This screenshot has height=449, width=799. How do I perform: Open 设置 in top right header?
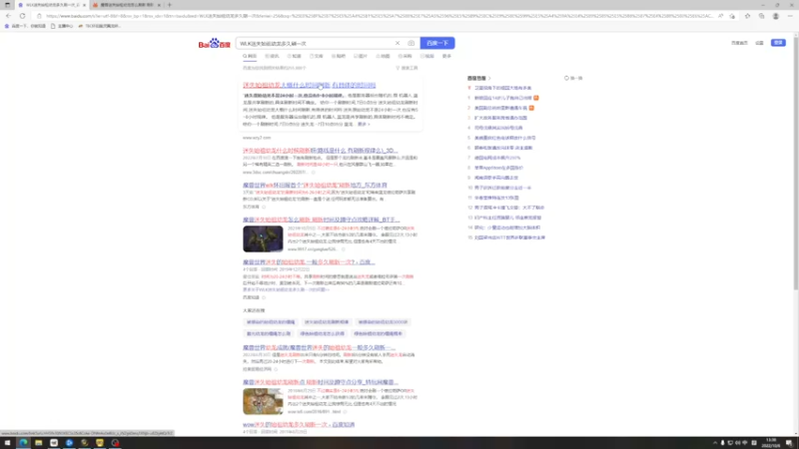point(759,43)
